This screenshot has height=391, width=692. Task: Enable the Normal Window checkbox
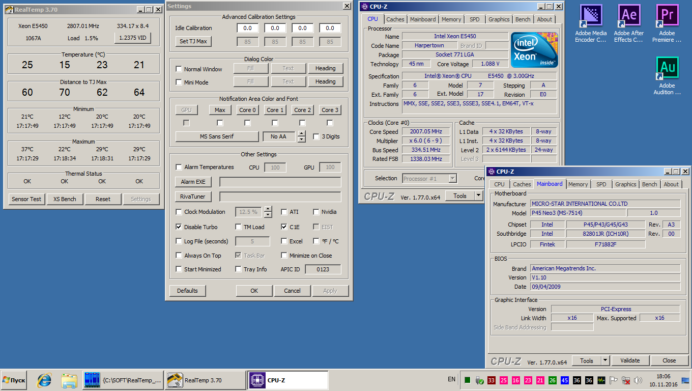(179, 69)
